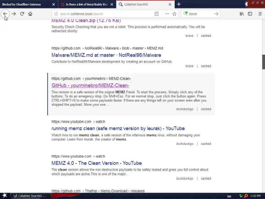Close the Blocked by Cloudflare Gateway tab
Viewport: 265px width, 199px height.
coord(53,4)
